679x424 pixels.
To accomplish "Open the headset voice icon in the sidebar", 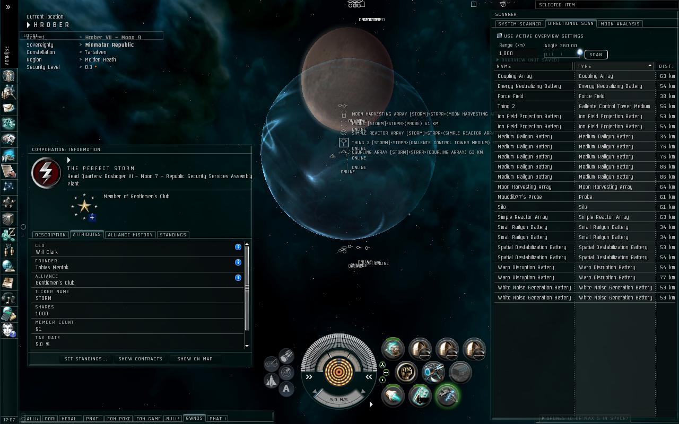I will coord(8,298).
